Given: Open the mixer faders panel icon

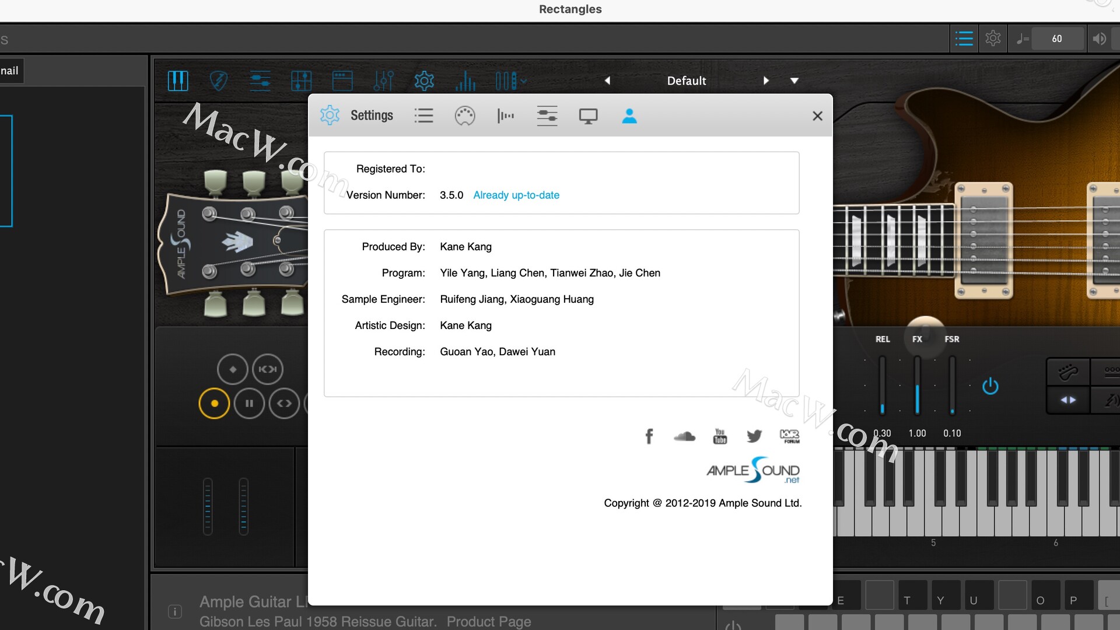Looking at the screenshot, I should click(x=383, y=80).
